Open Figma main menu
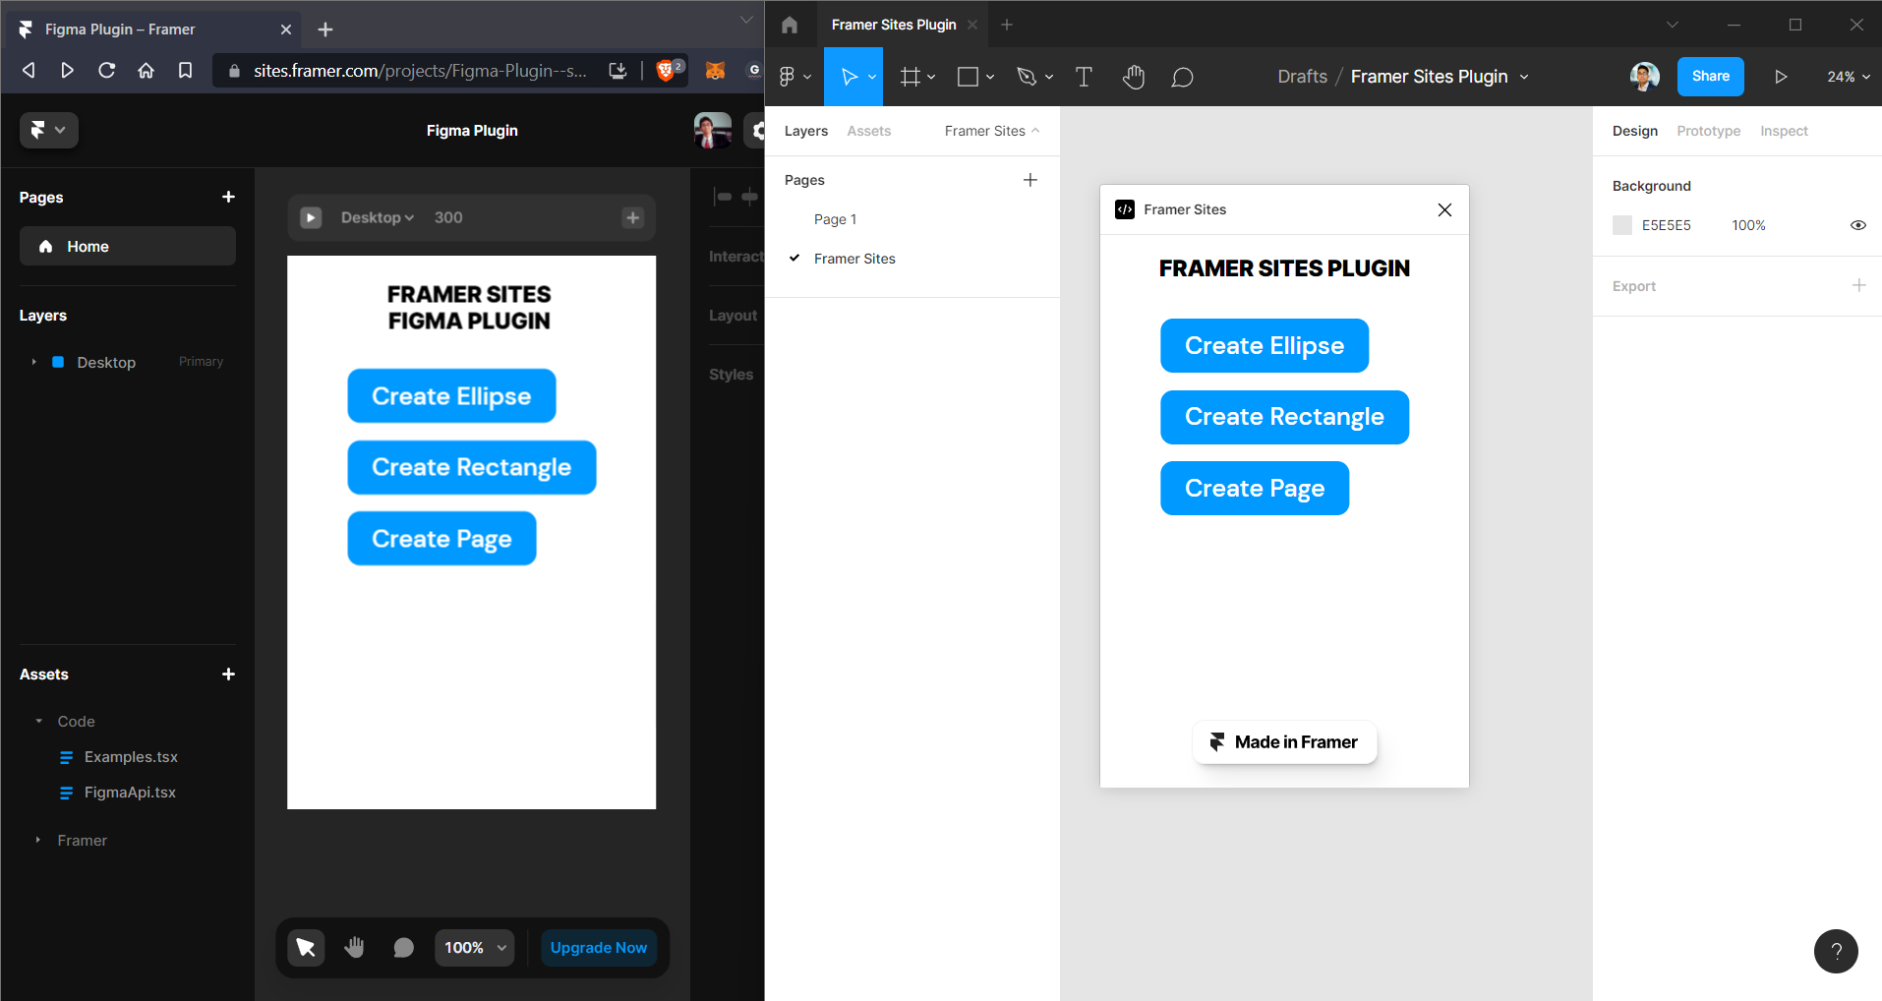 (x=794, y=77)
